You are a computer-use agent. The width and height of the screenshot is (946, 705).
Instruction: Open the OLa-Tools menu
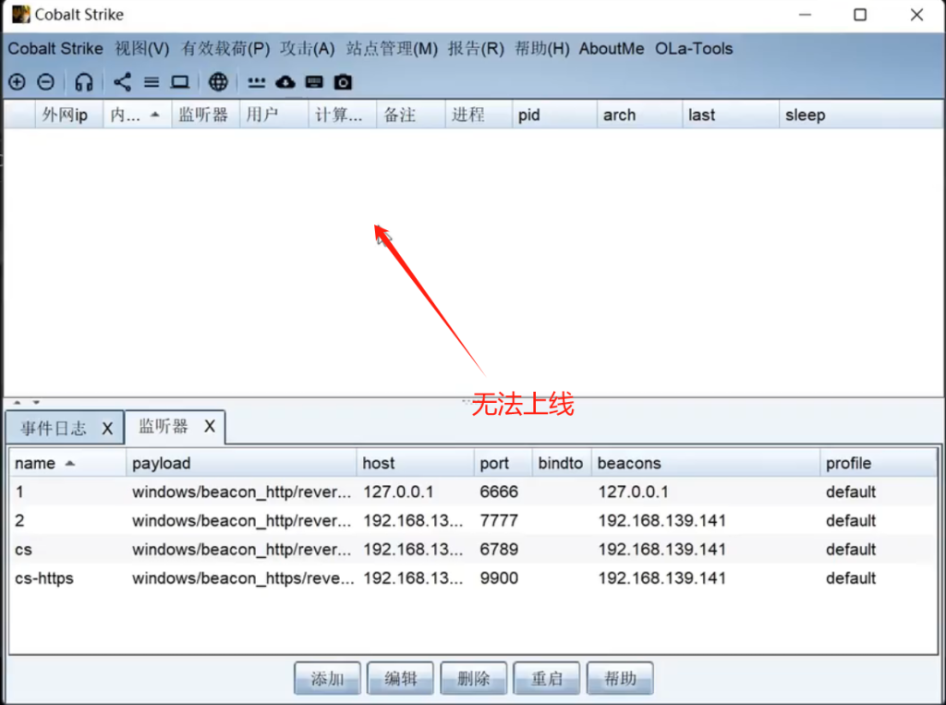click(x=694, y=49)
